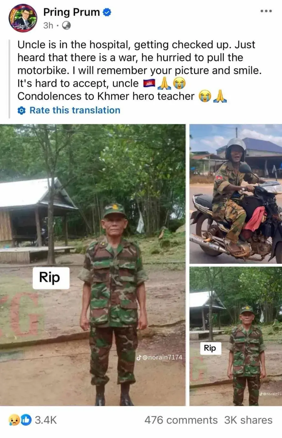This screenshot has width=282, height=438.
Task: Click the globe public-audience icon
Action: 66,25
